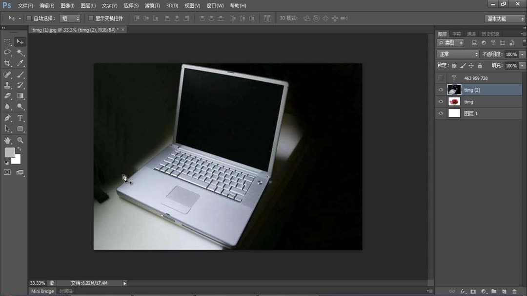Enable the 显示变换控件 checkbox
This screenshot has width=527, height=296.
pyautogui.click(x=91, y=18)
